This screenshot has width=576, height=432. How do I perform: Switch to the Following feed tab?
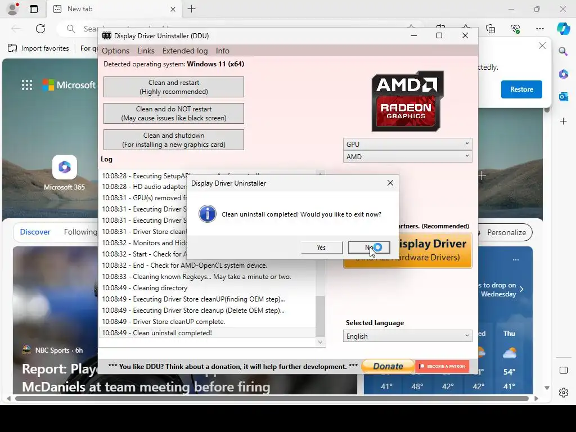pos(80,232)
